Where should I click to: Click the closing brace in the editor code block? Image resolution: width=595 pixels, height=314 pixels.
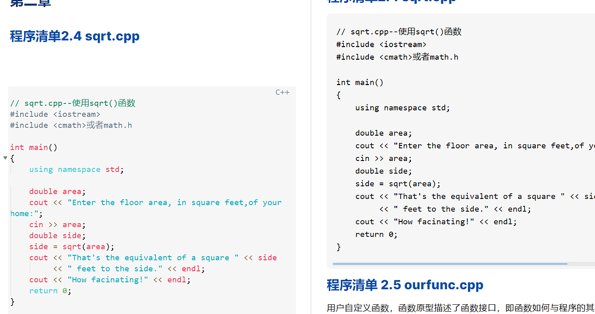pyautogui.click(x=13, y=302)
